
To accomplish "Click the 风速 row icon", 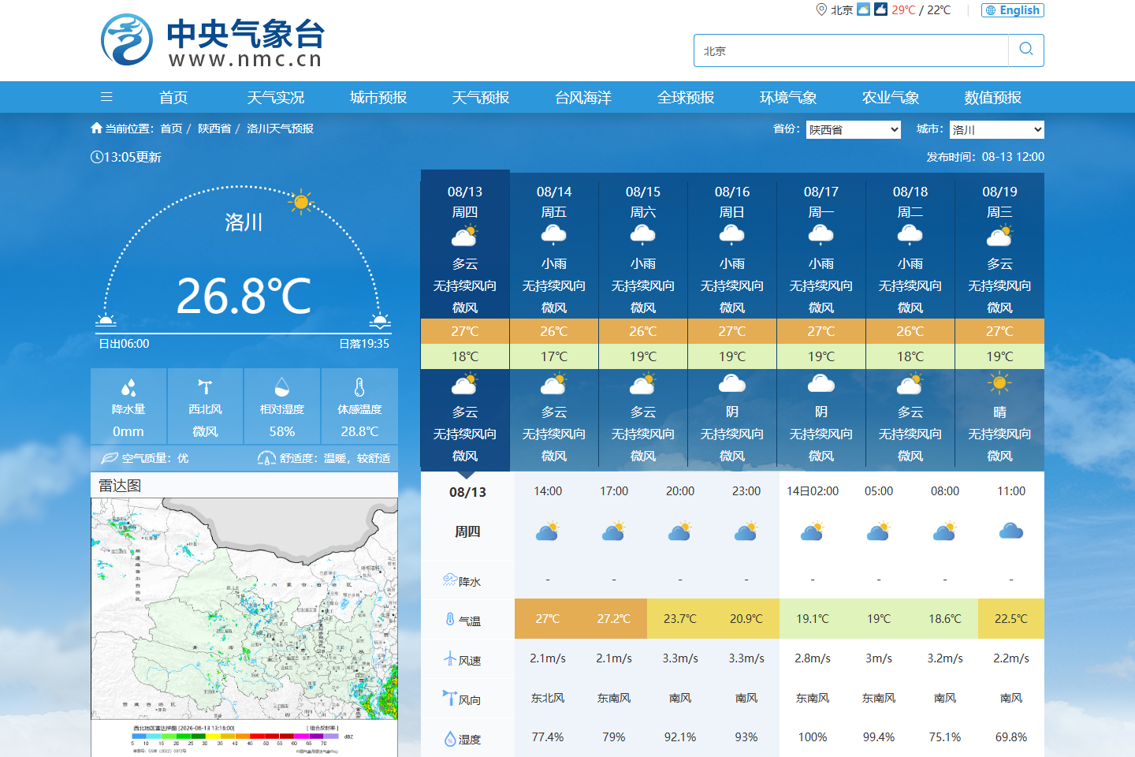I will tap(450, 659).
